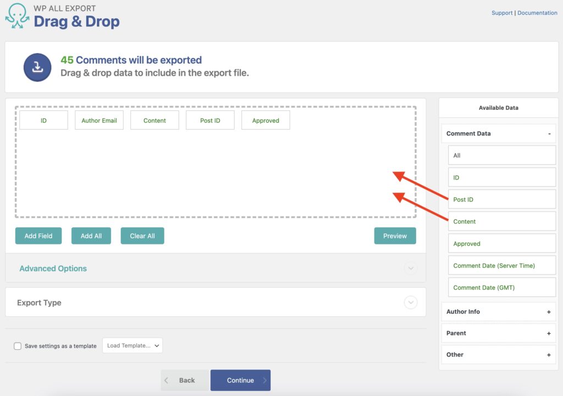
Task: Click the Add Field button
Action: tap(38, 236)
